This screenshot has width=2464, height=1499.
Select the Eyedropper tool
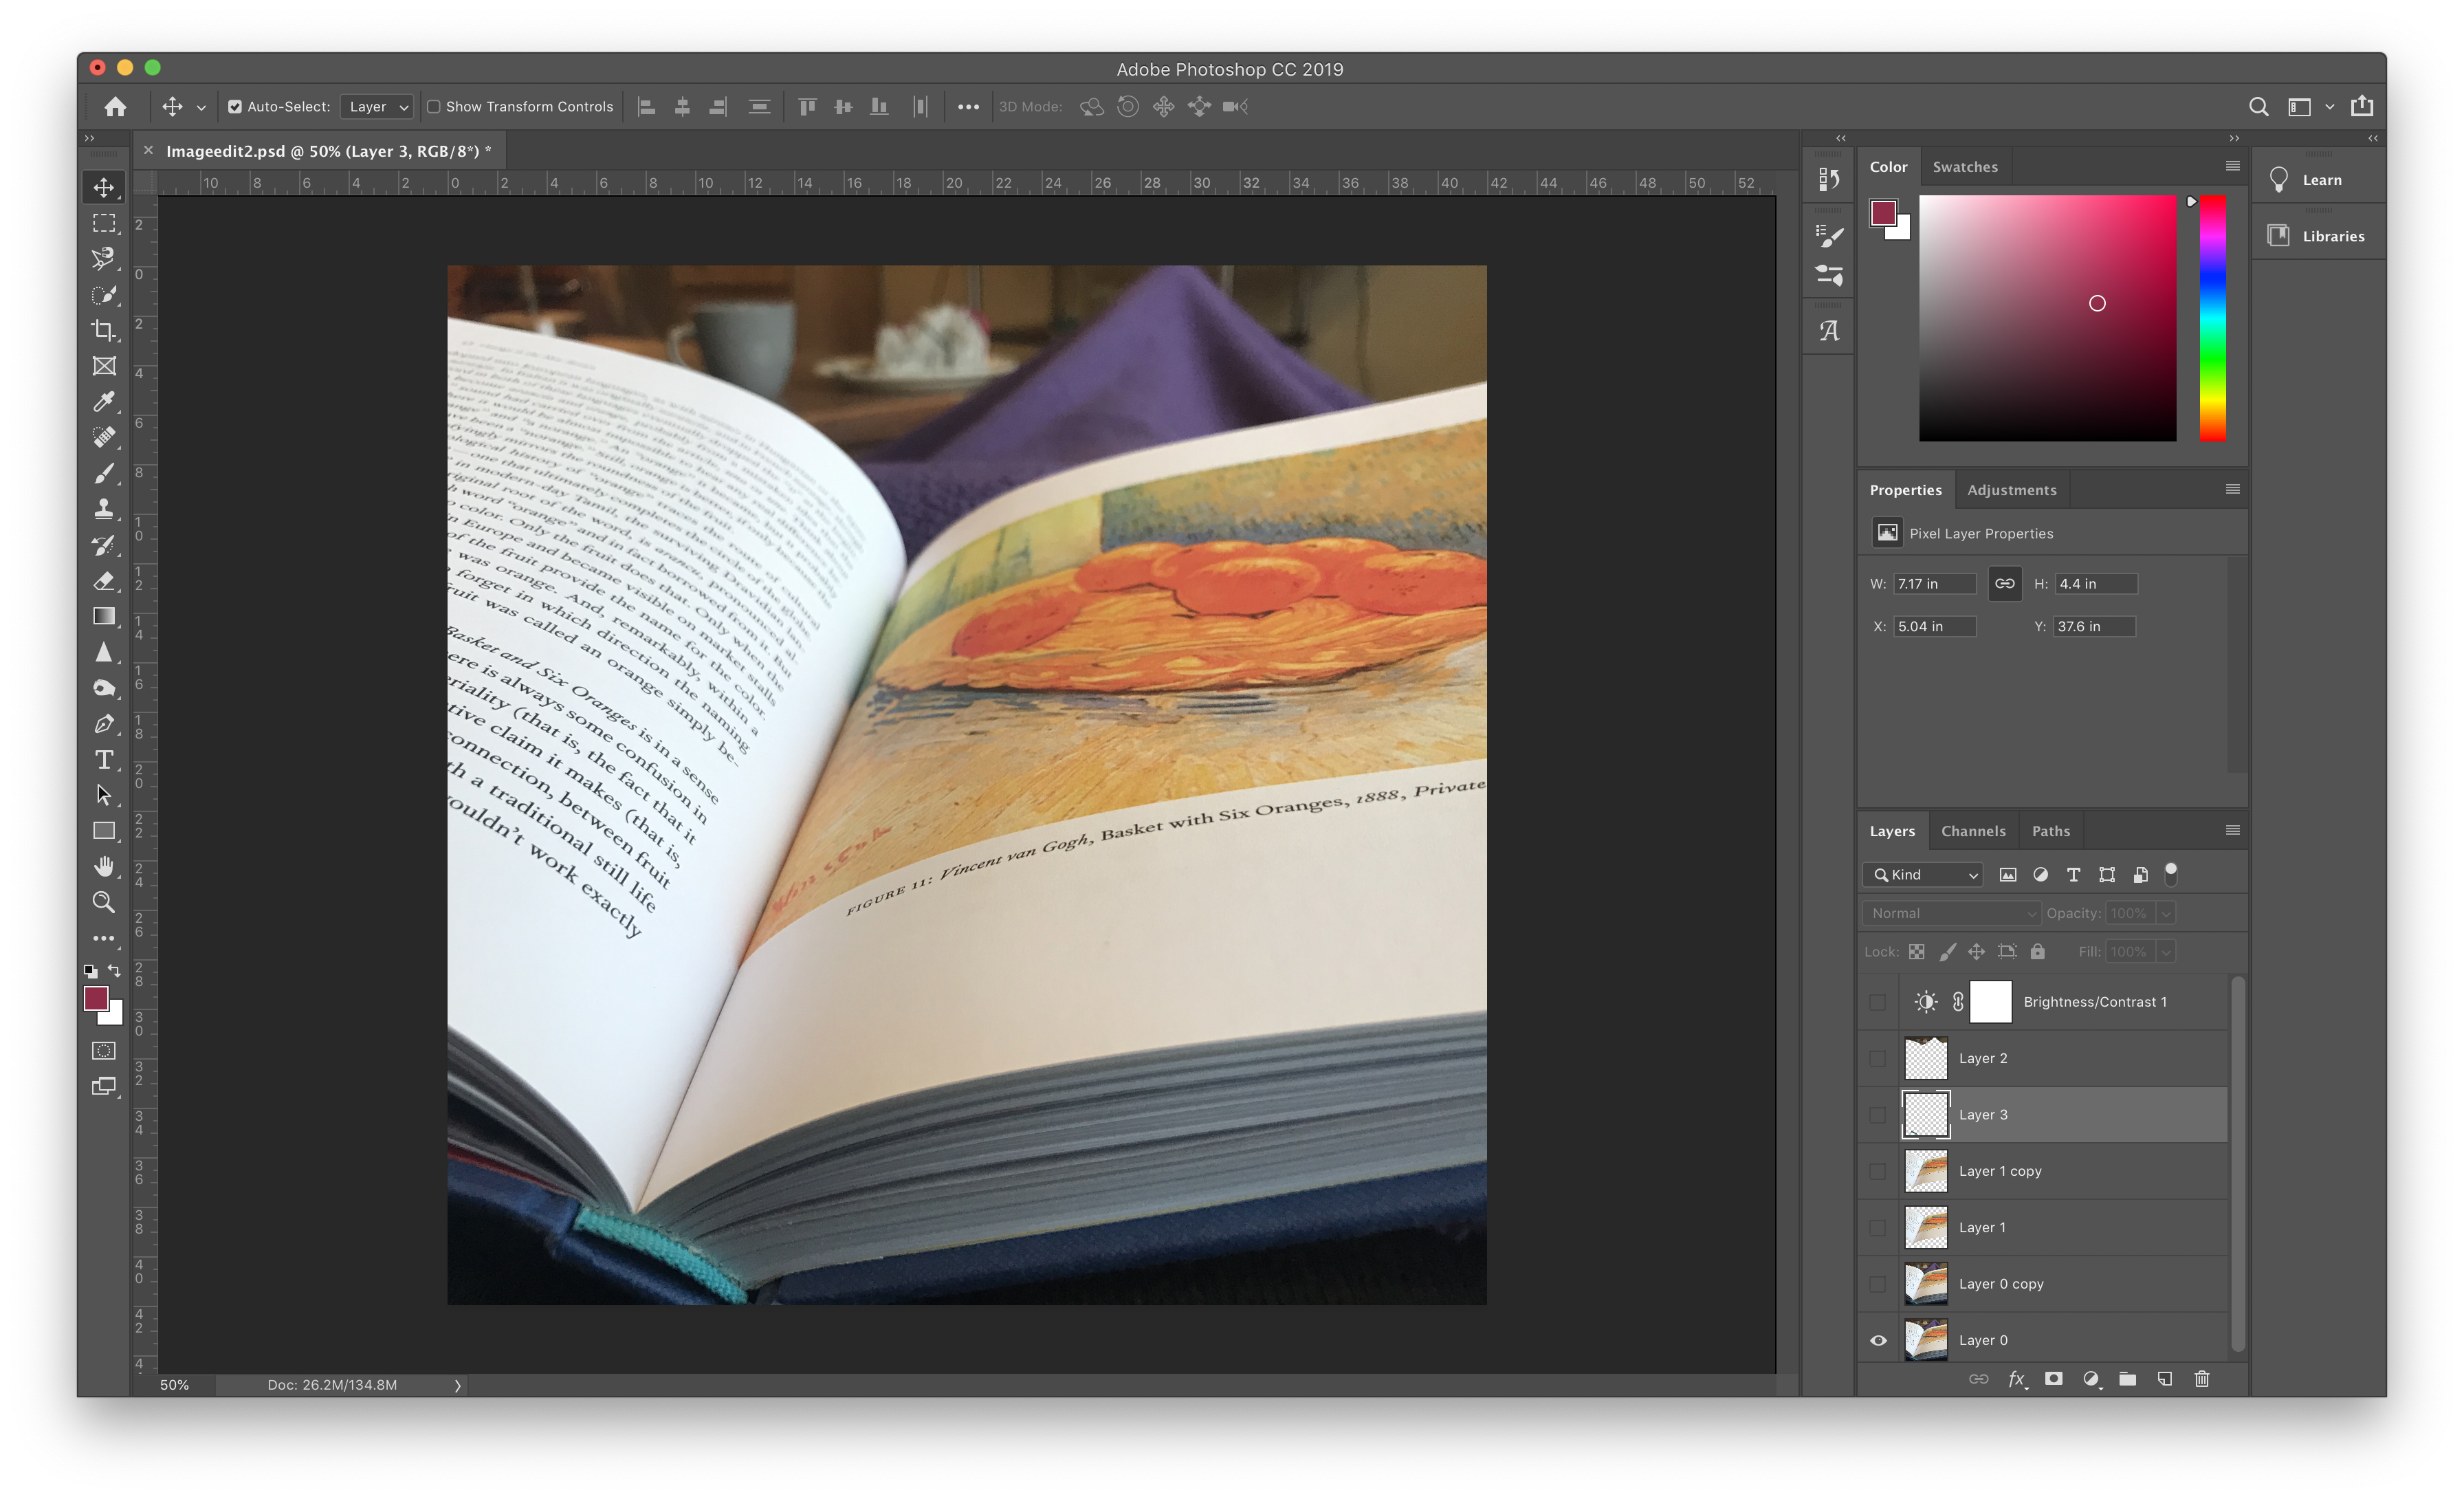[x=104, y=402]
